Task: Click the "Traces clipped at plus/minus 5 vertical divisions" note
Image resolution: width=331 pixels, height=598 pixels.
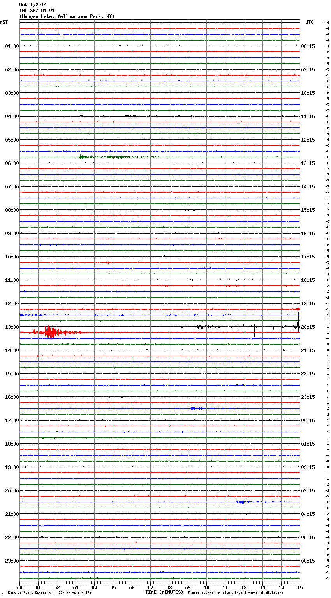Action: (235, 593)
